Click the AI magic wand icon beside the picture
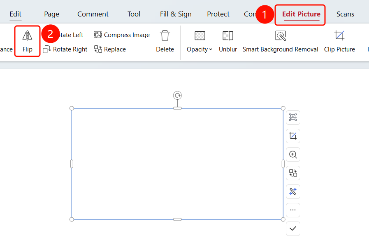This screenshot has height=240, width=369. click(293, 191)
